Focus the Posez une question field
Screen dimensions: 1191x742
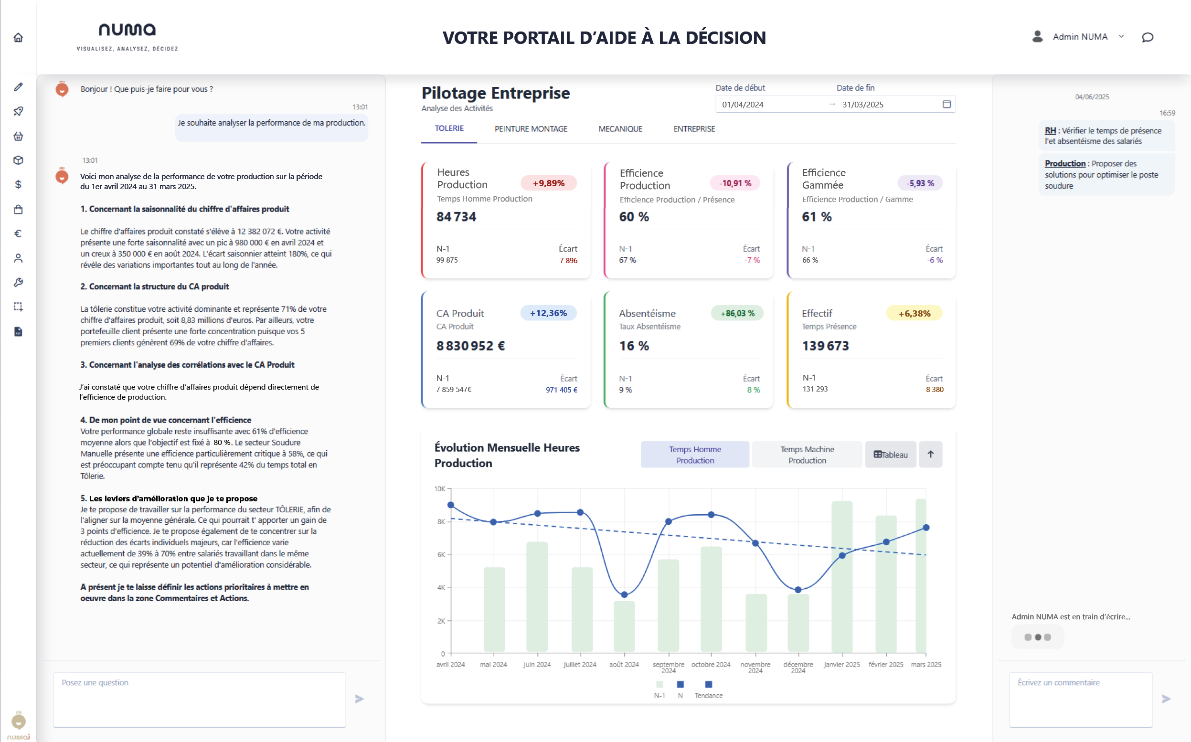tap(199, 700)
